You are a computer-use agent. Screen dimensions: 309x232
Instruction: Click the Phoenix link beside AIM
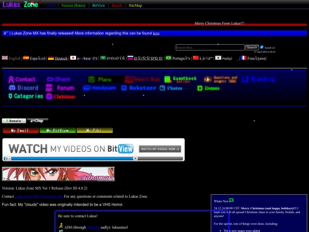(93, 227)
